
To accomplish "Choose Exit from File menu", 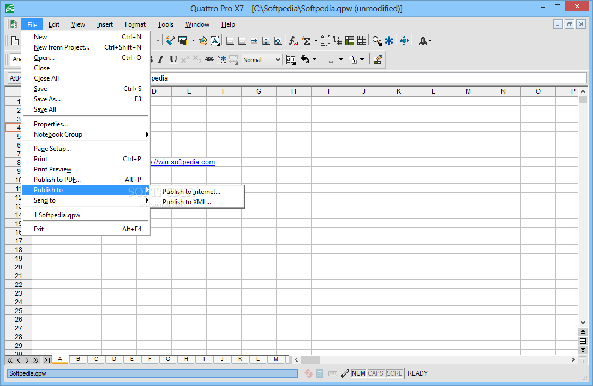I will point(86,229).
